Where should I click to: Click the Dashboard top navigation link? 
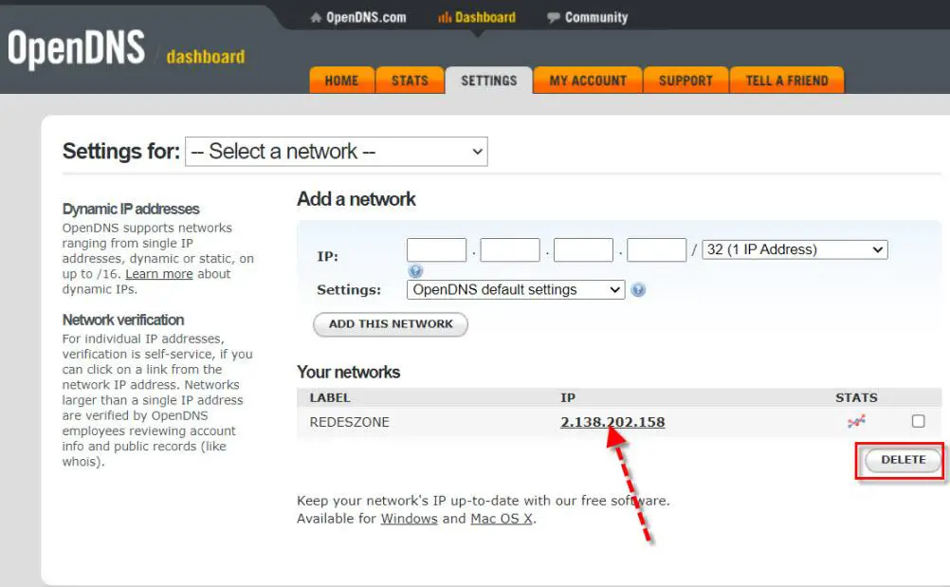[477, 18]
